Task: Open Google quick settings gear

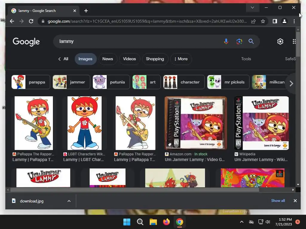Action: tap(280, 41)
